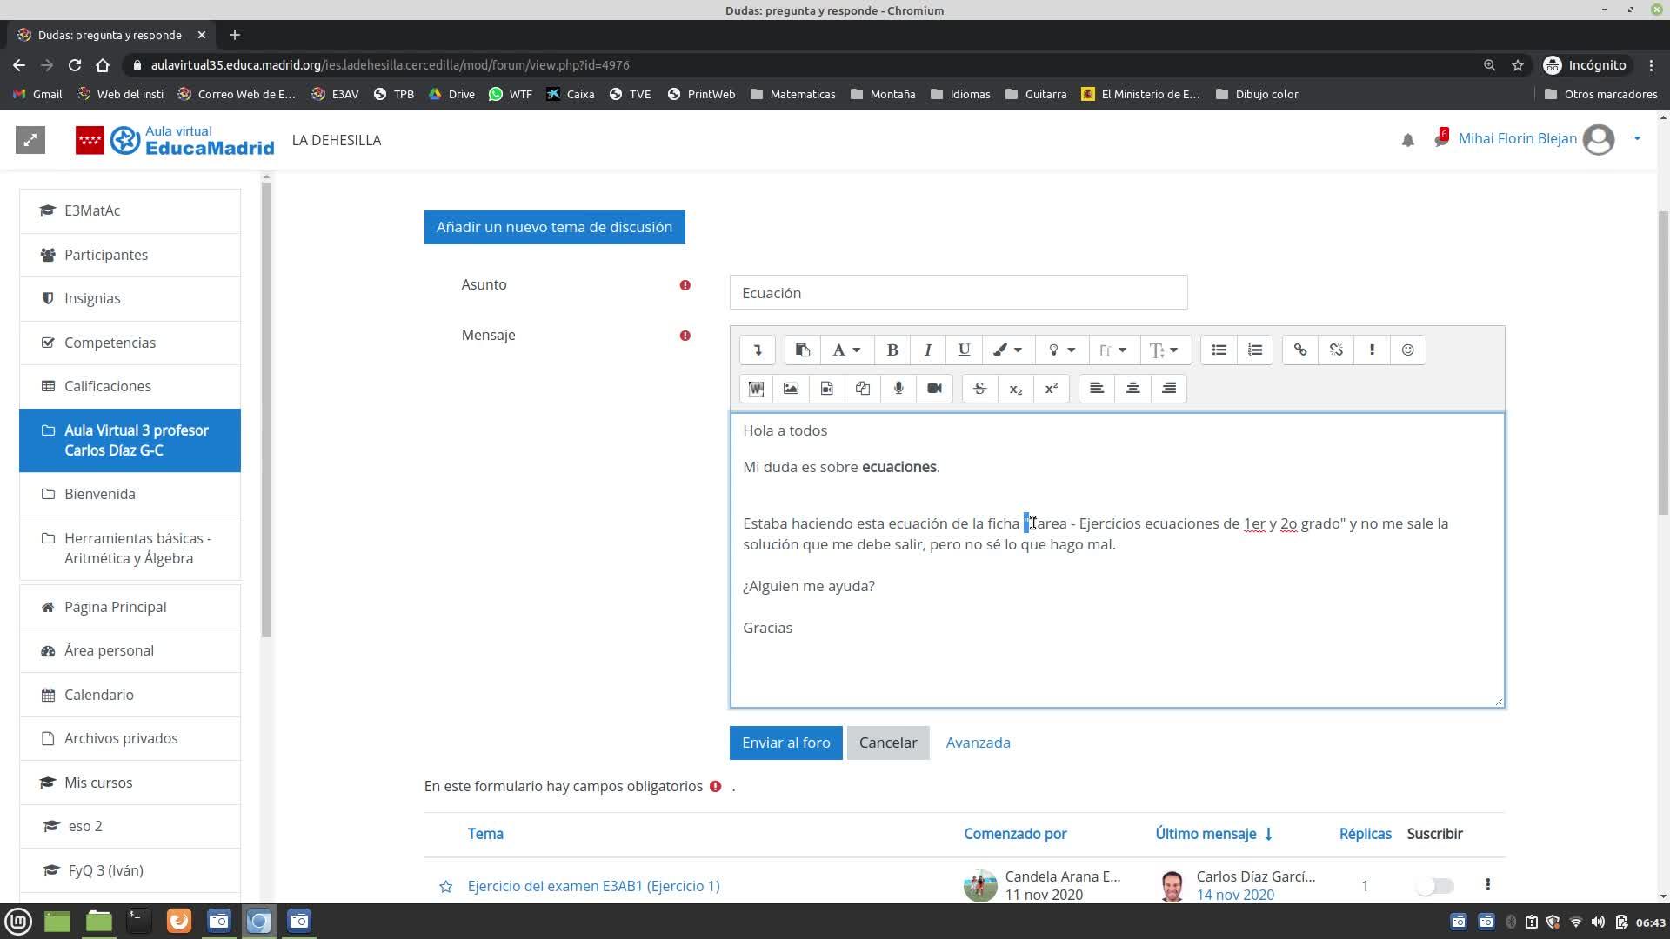Open the user menu arrow next to the avatar
The image size is (1670, 939).
[1637, 138]
